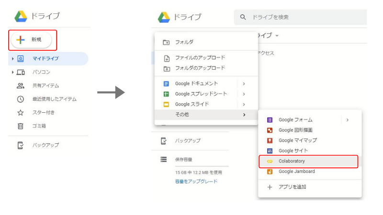Click the backup device icon in left panel
The image size is (383, 215).
(x=21, y=145)
